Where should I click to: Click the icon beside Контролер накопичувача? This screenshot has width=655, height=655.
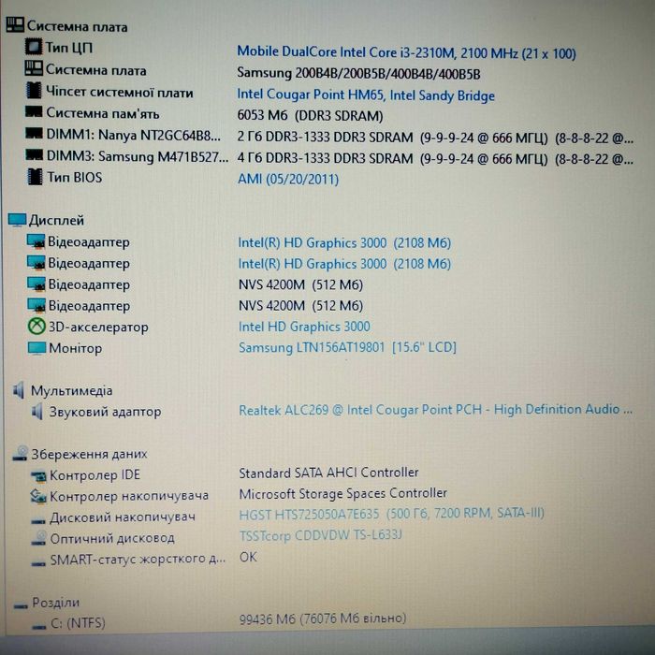tap(38, 496)
